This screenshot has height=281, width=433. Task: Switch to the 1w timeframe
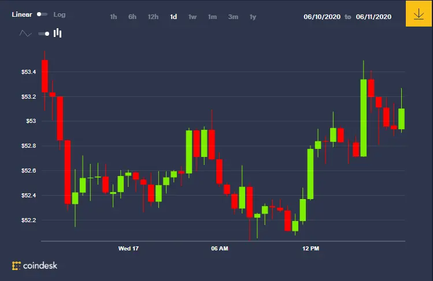click(x=192, y=17)
